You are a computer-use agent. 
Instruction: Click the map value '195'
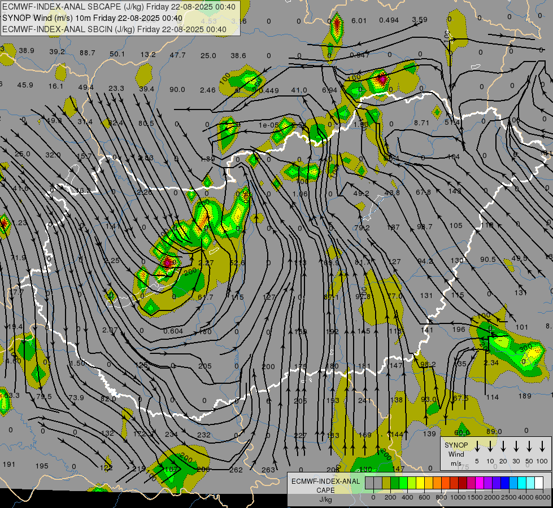click(x=42, y=466)
